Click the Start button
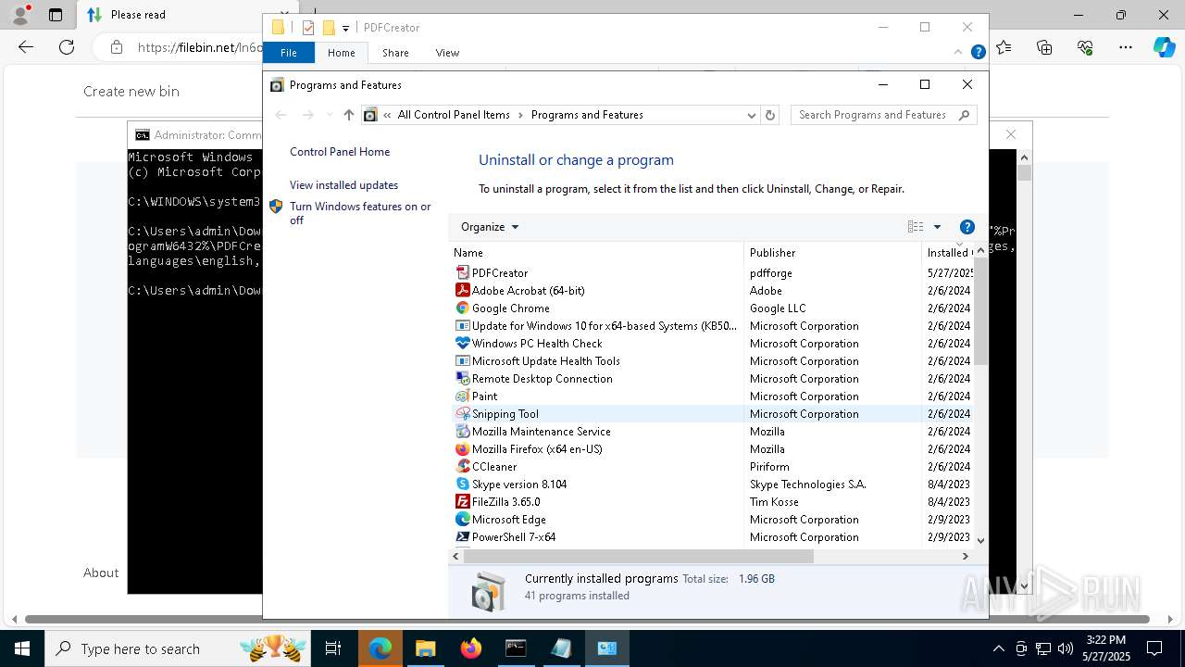1185x667 pixels. pos(22,648)
